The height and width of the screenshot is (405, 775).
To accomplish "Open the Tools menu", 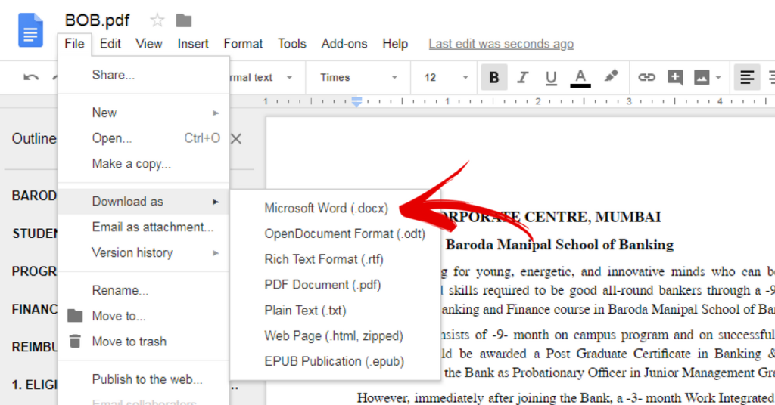I will tap(291, 44).
